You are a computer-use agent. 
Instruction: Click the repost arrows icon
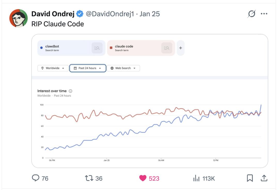[x=89, y=178]
